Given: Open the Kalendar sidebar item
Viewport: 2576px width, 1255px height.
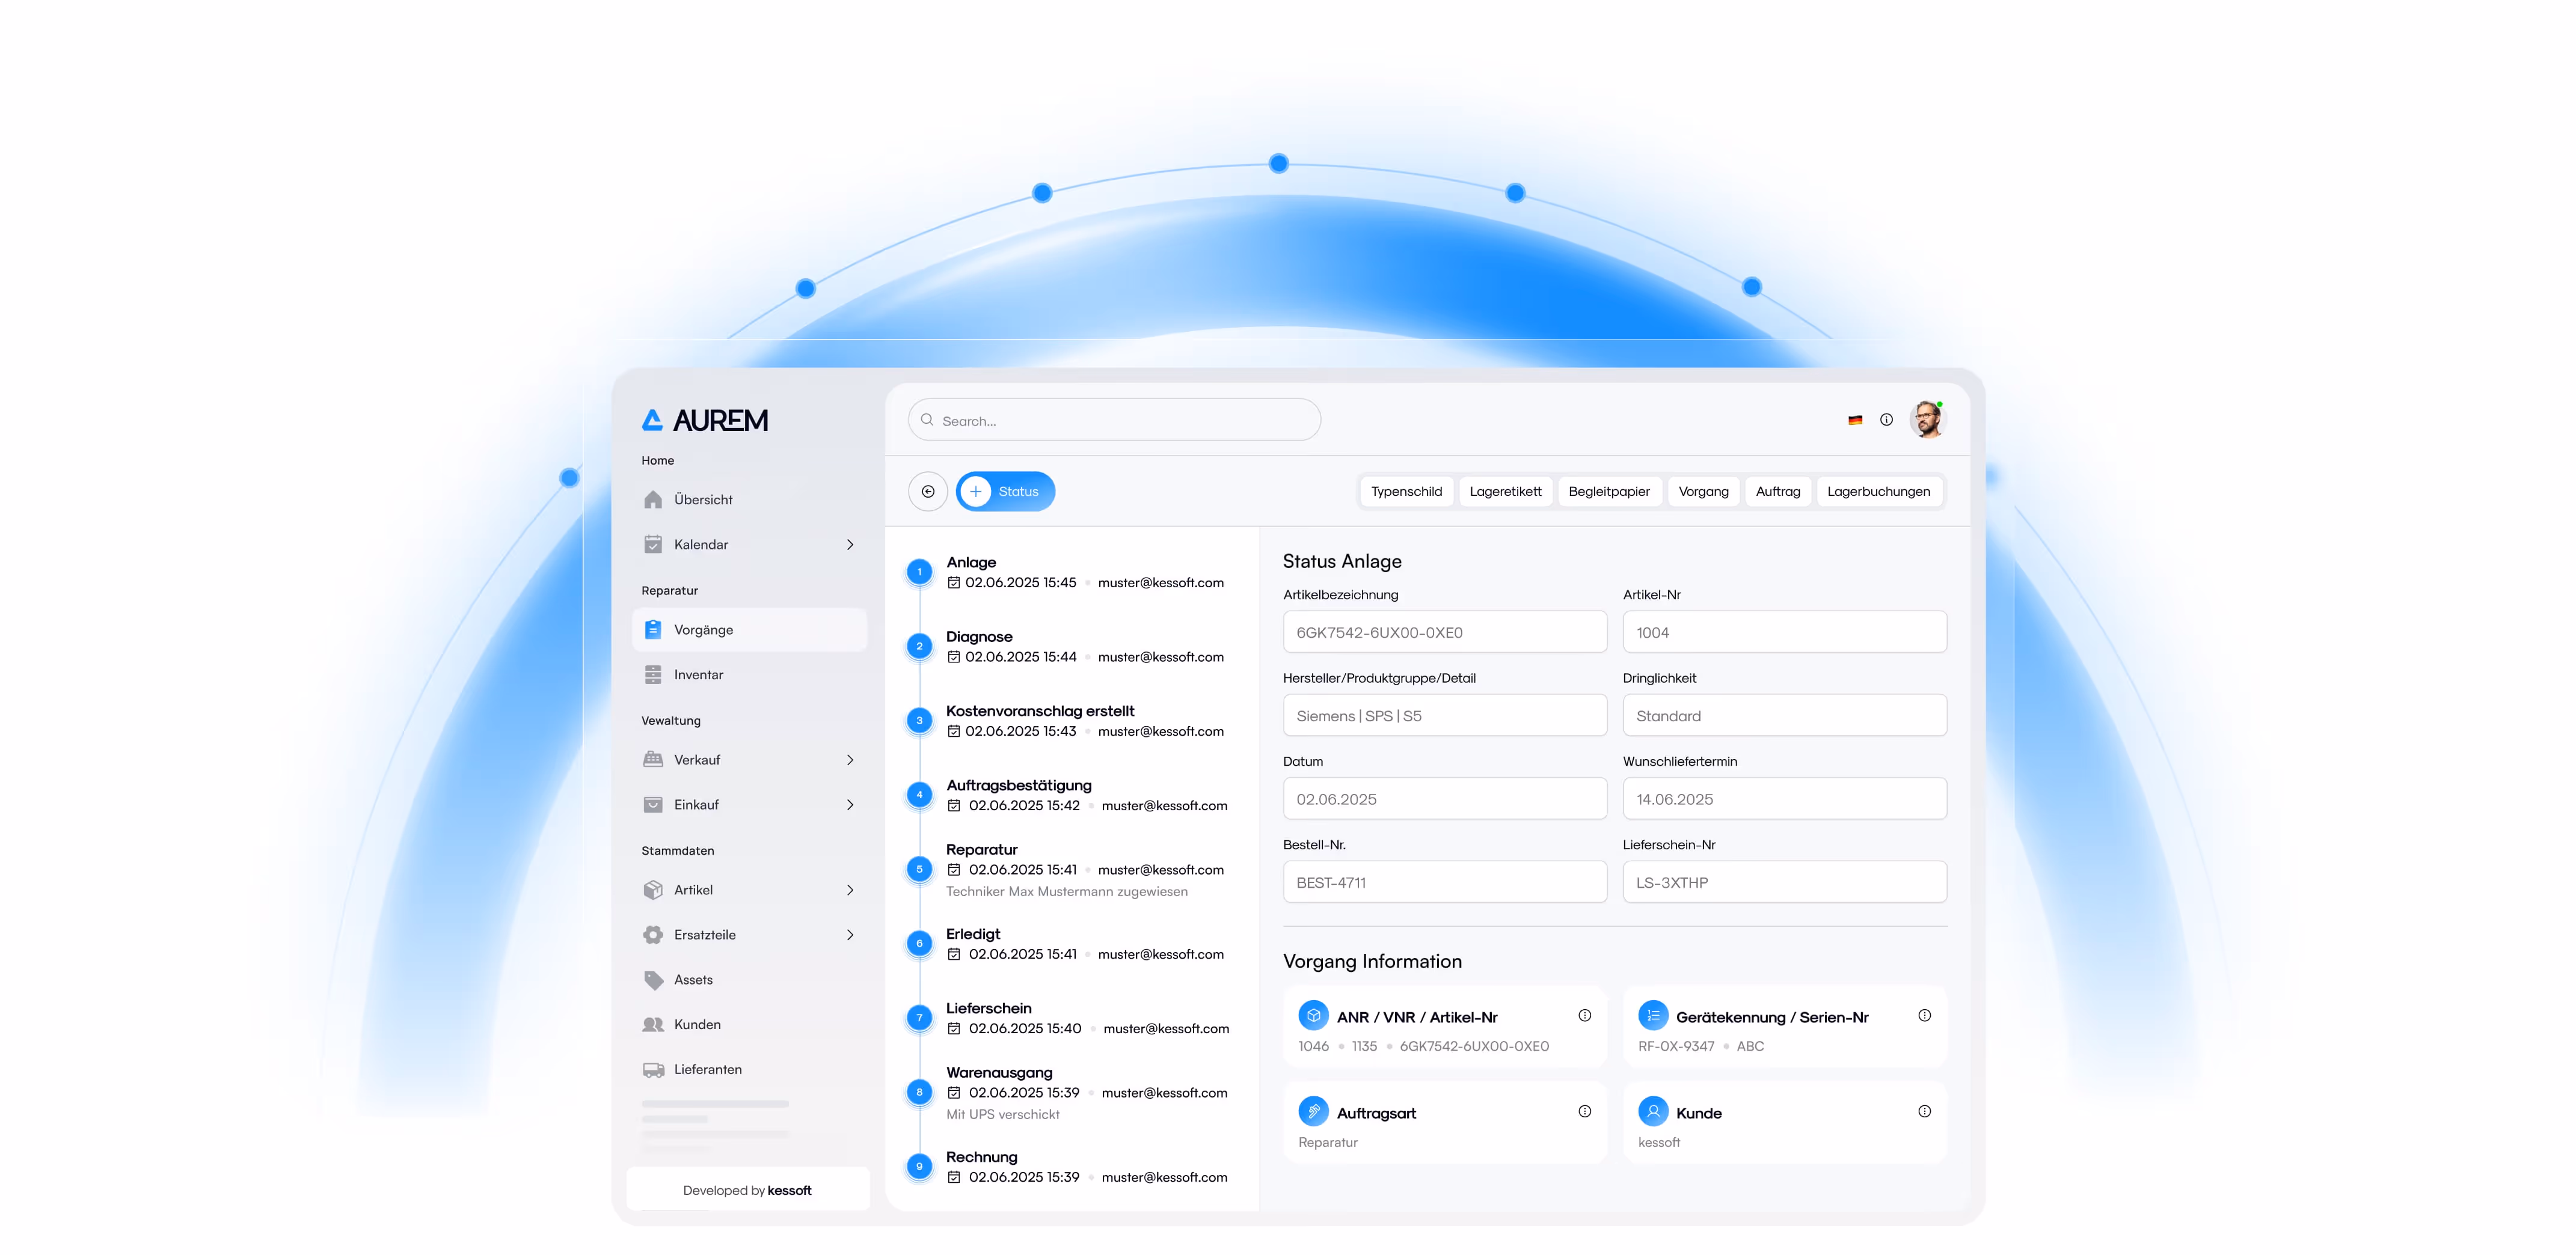Looking at the screenshot, I should pos(749,545).
